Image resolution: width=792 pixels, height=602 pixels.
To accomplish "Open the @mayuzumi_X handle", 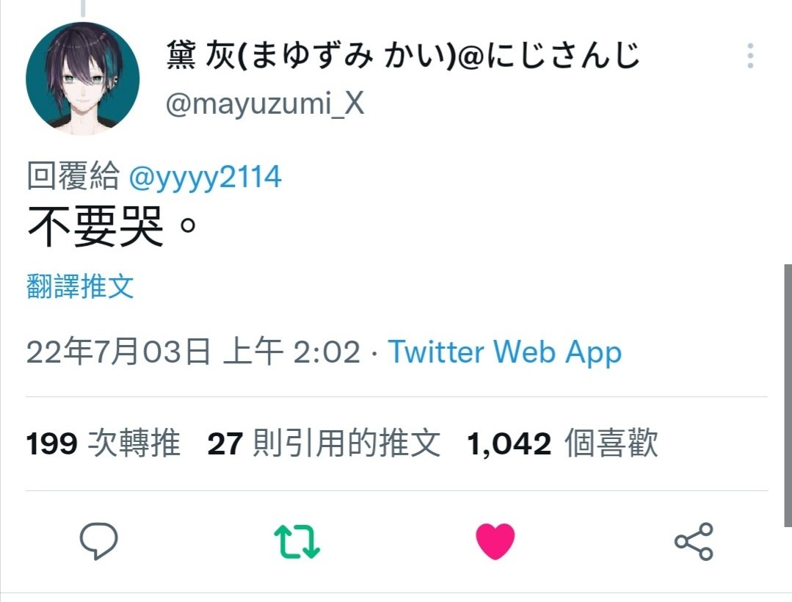I will pos(265,104).
